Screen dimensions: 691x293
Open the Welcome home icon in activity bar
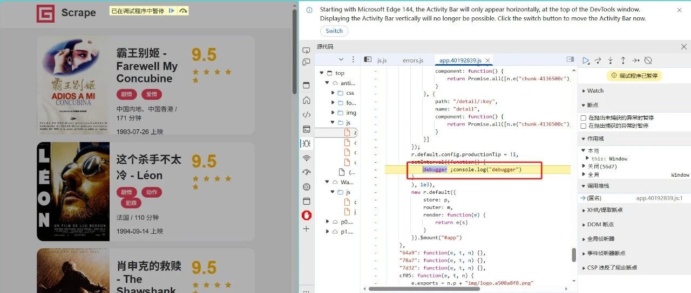[x=306, y=100]
